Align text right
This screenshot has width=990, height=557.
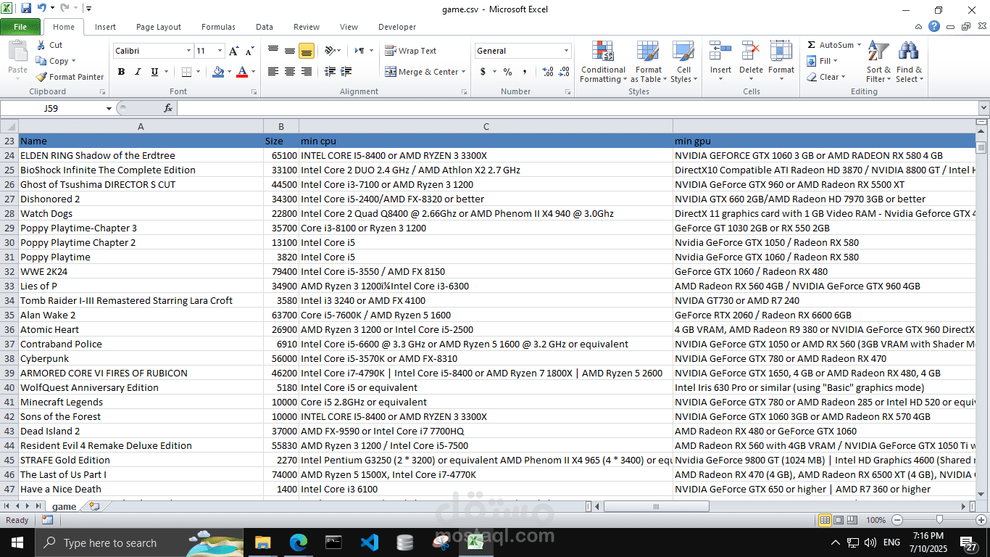306,72
